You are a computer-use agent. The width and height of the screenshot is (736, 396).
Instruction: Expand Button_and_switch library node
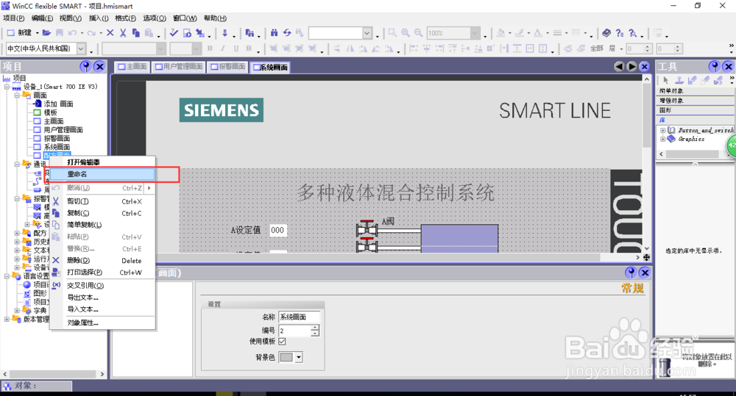pyautogui.click(x=663, y=130)
